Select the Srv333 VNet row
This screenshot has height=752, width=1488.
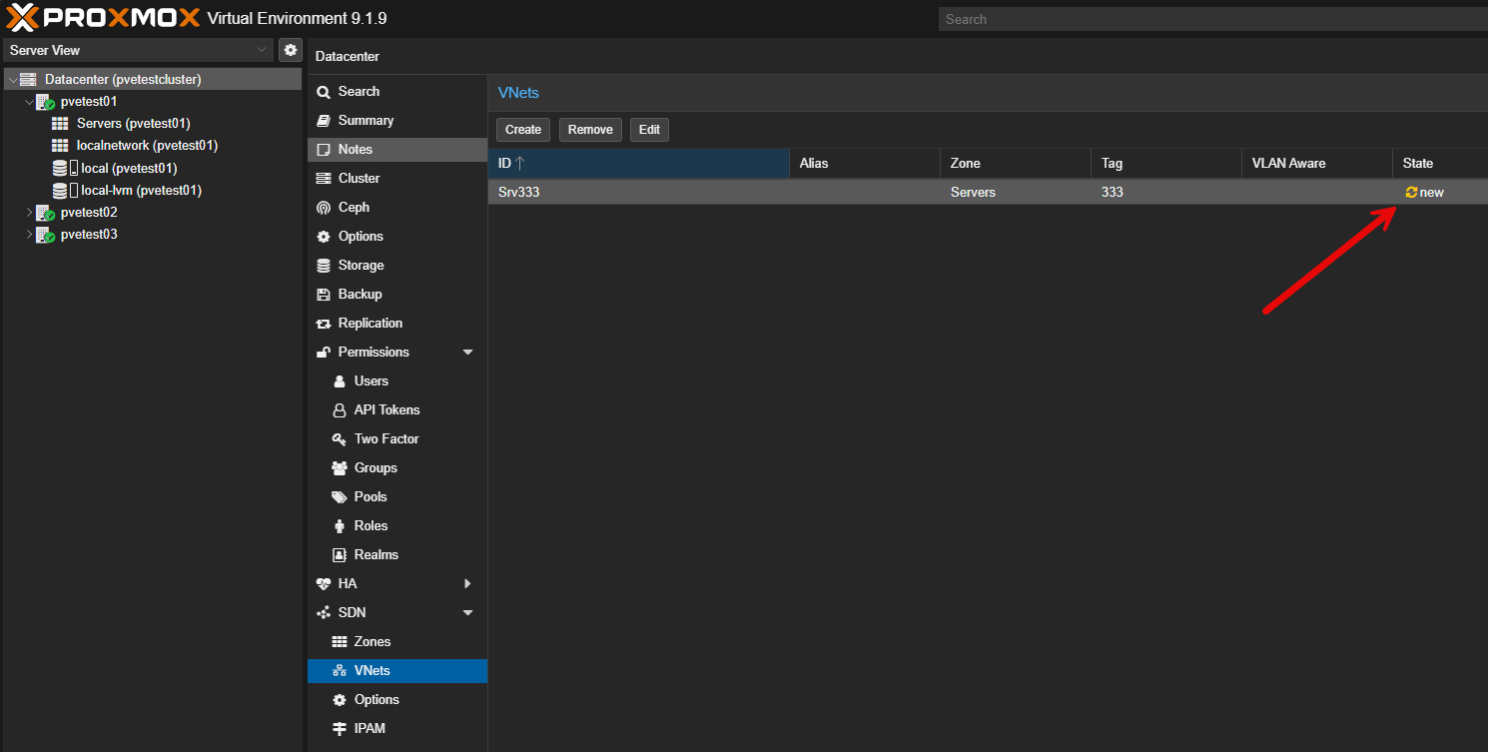coord(988,193)
